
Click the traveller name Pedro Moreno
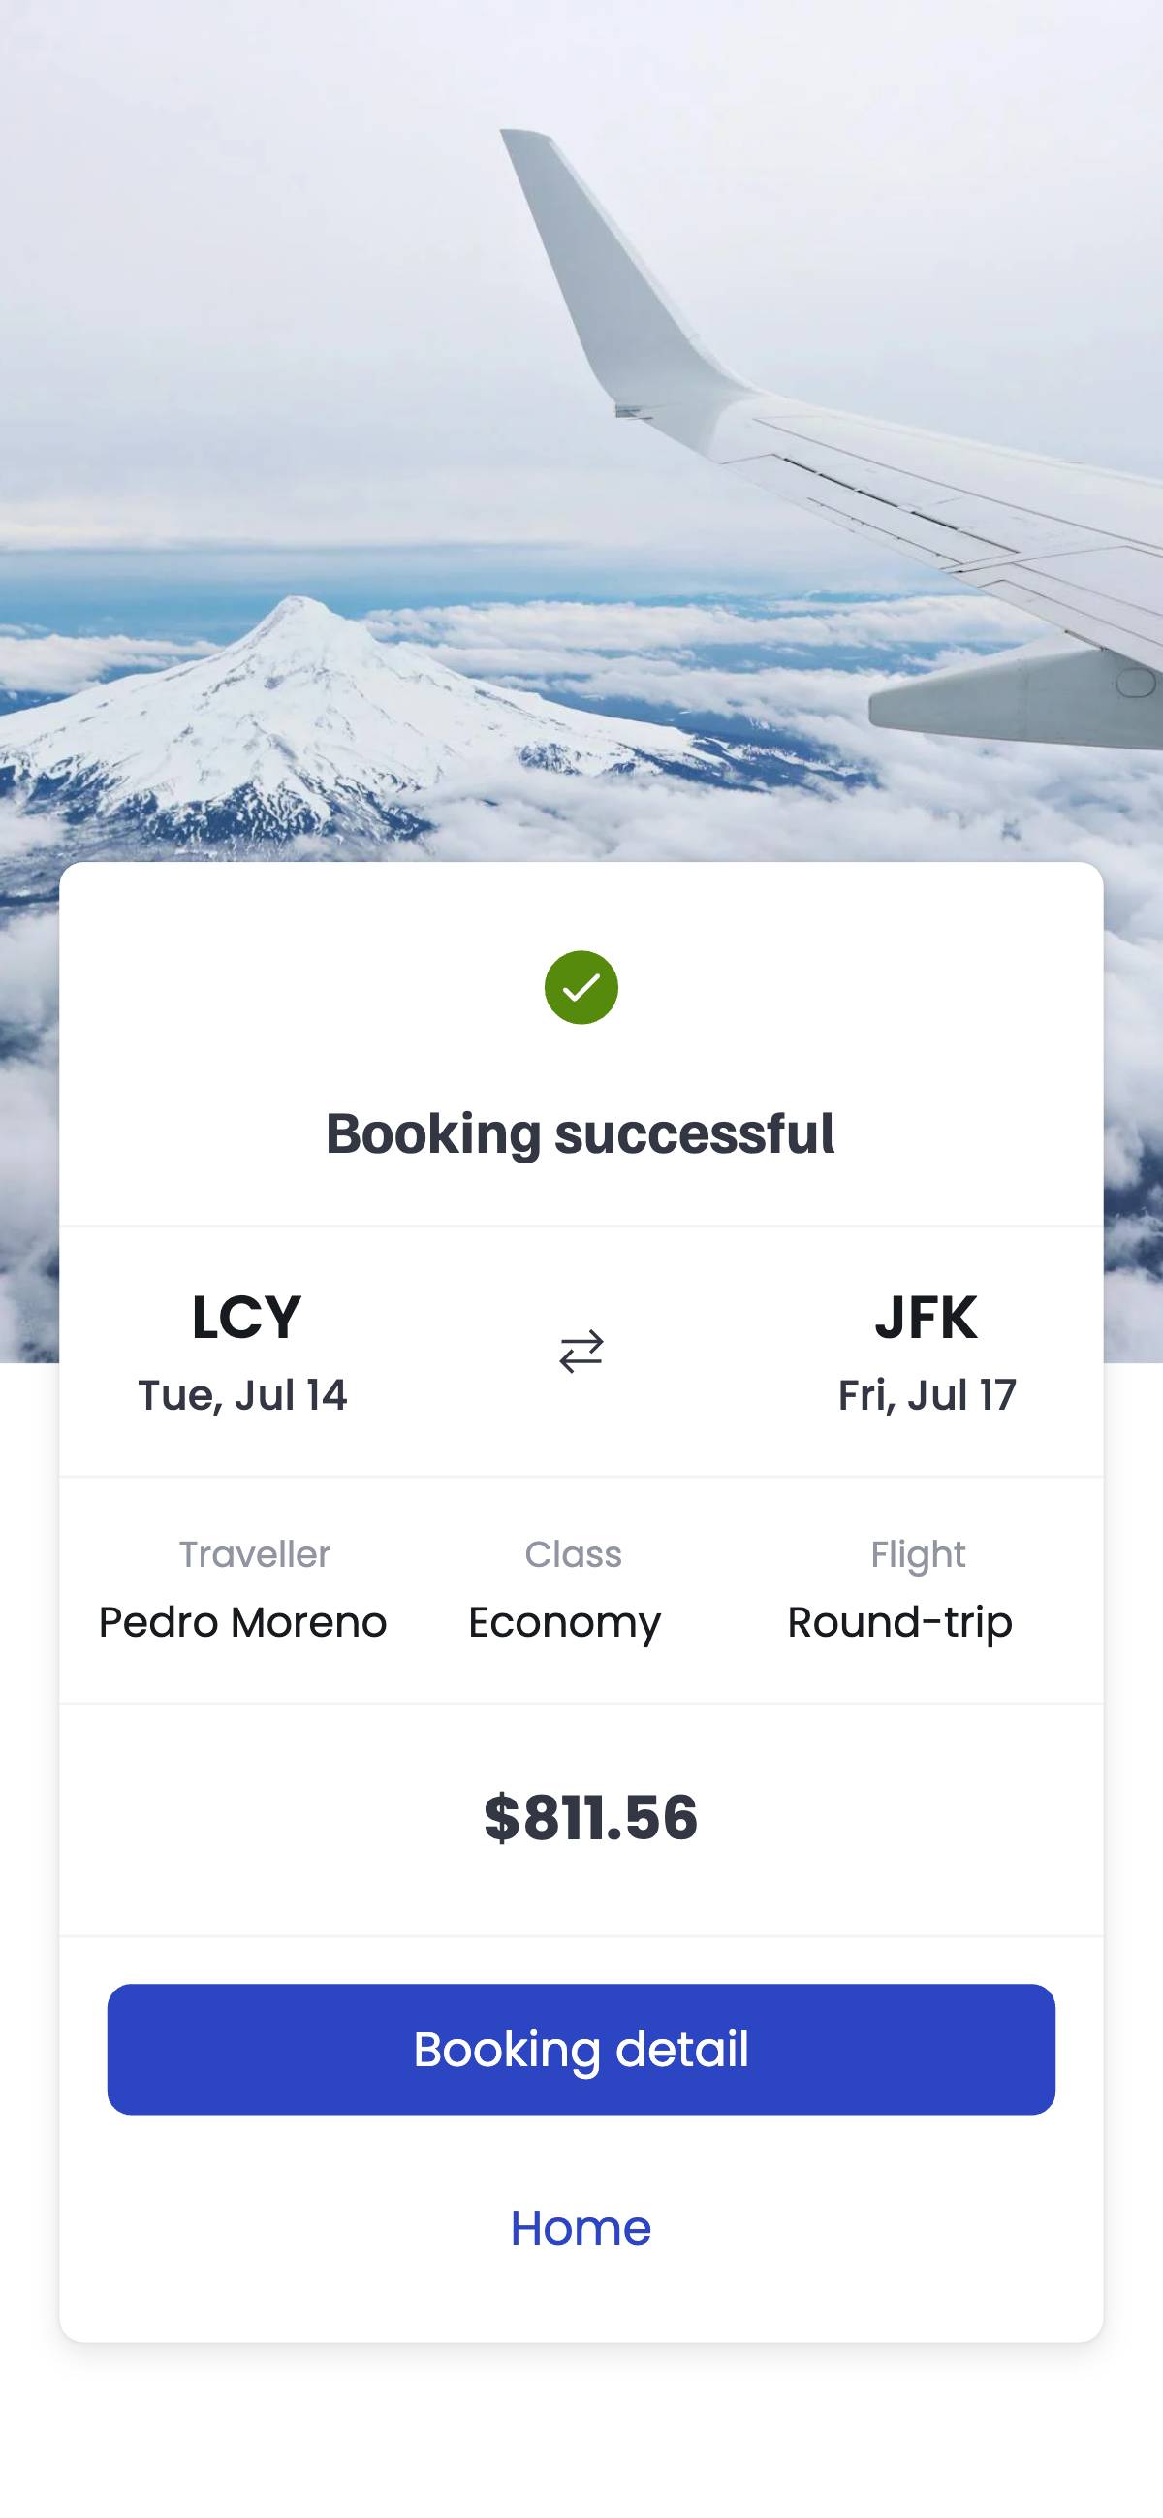pos(242,1622)
